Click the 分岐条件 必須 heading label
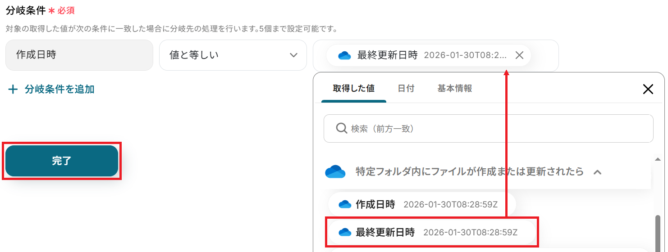Screen dimensions: 668x252 40,10
